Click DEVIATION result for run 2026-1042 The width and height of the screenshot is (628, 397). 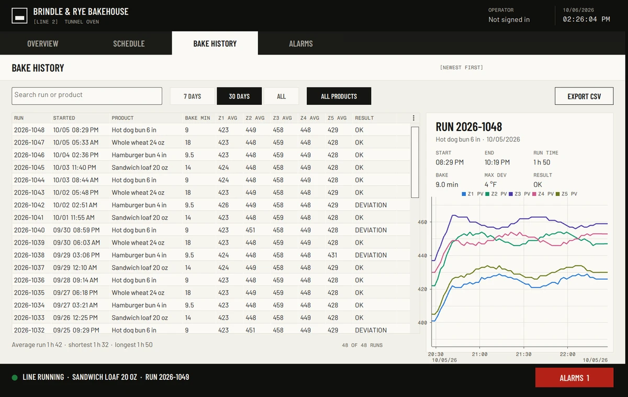[371, 205]
